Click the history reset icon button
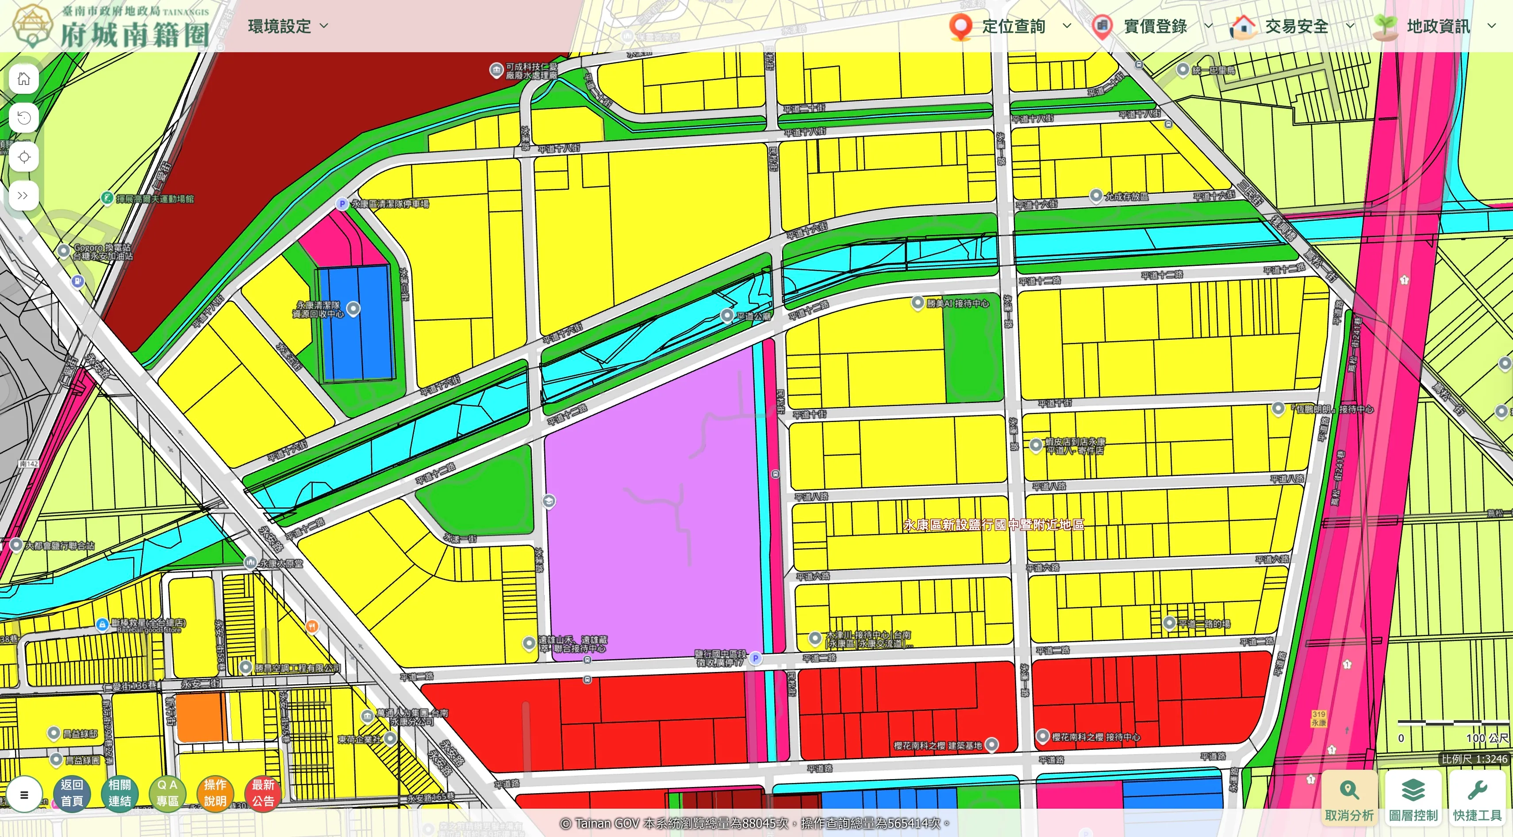Viewport: 1513px width, 837px height. point(24,118)
